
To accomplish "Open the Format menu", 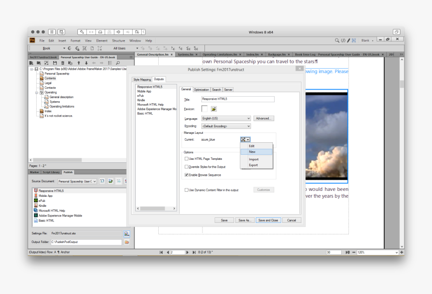I will 75,41.
